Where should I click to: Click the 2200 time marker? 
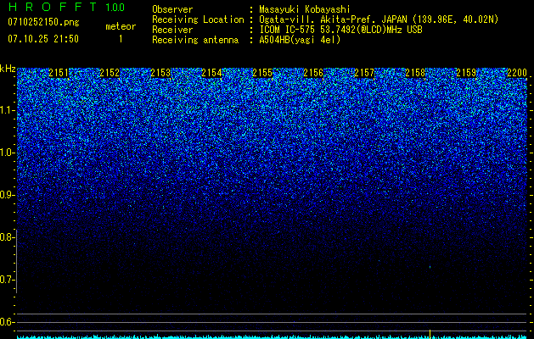click(517, 73)
